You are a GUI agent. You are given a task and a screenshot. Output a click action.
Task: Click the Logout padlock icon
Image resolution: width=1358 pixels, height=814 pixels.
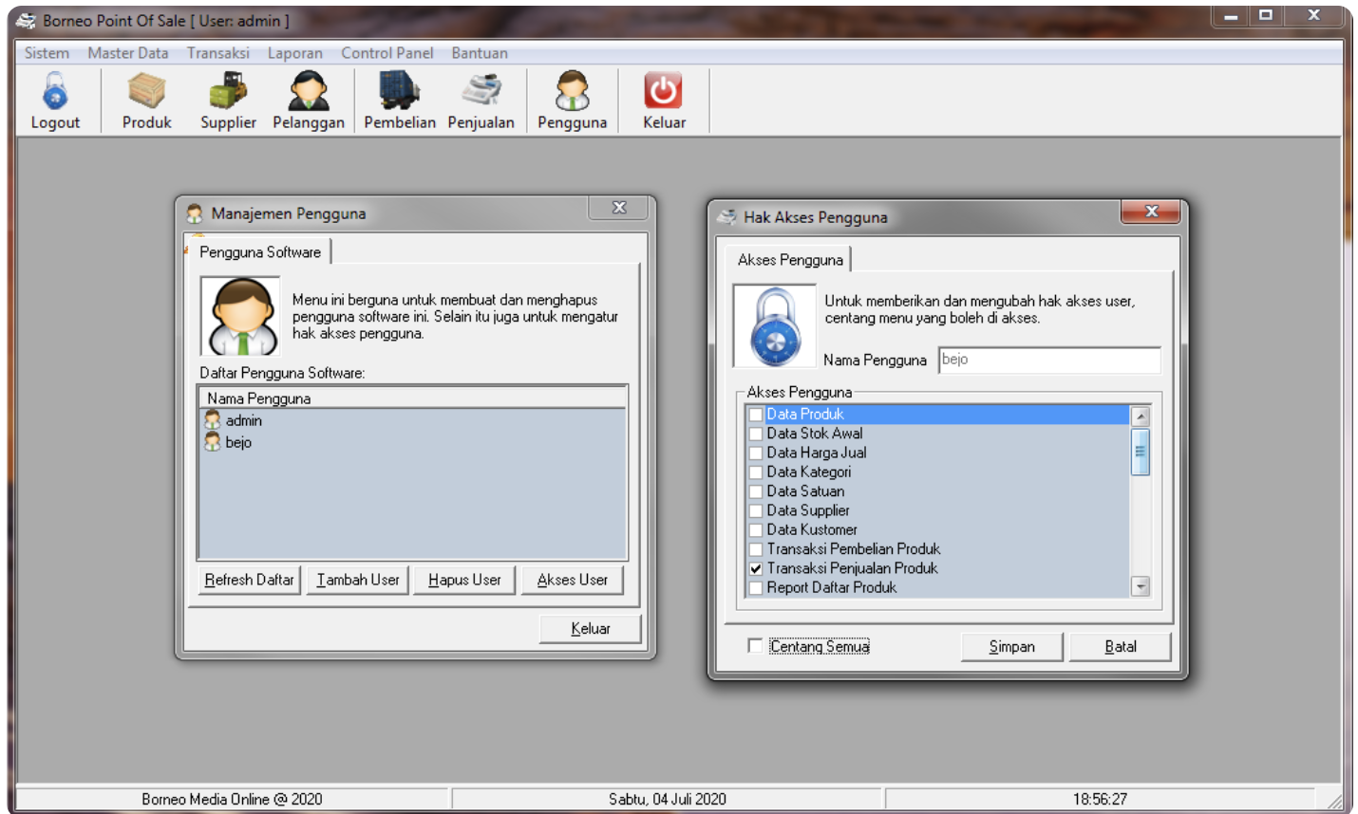55,92
